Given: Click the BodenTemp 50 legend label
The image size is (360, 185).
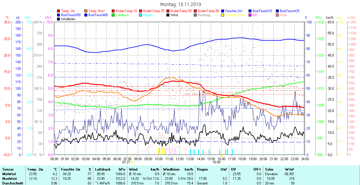Looking at the screenshot, I should [x=181, y=11].
